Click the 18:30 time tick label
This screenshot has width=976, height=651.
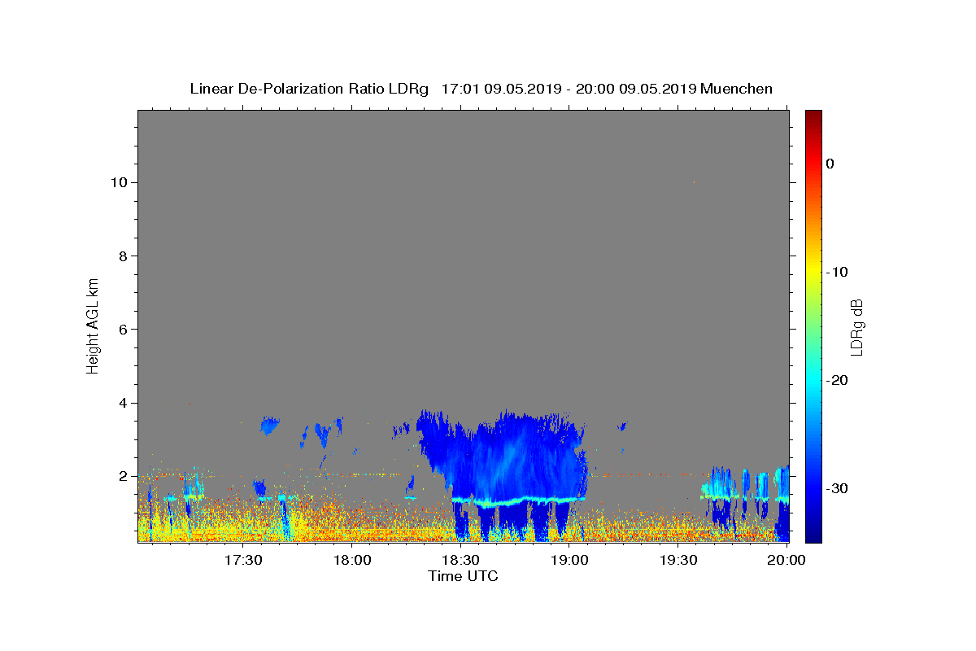click(x=460, y=561)
